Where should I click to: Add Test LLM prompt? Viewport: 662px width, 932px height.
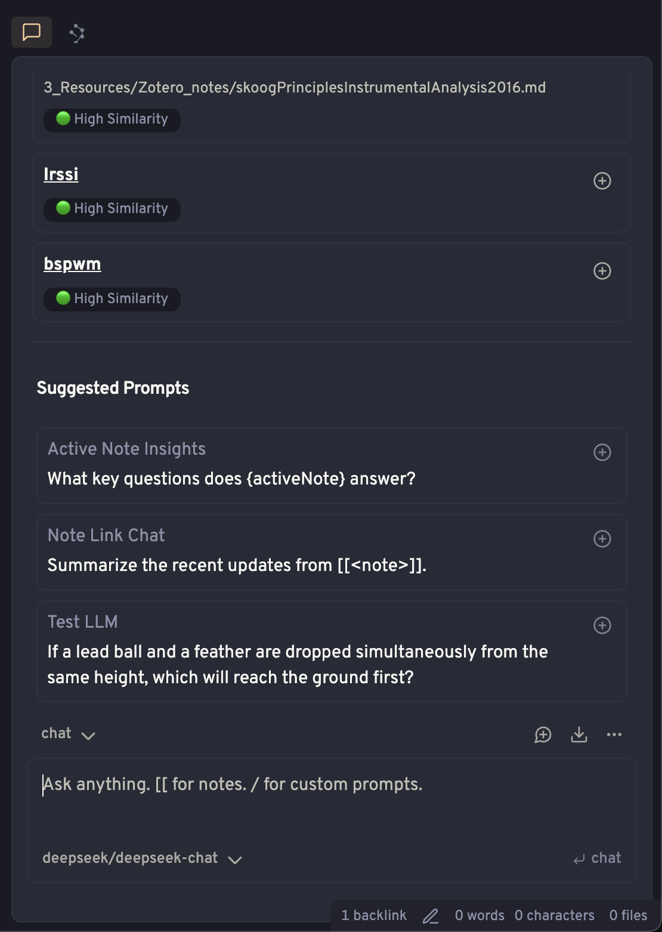(602, 625)
